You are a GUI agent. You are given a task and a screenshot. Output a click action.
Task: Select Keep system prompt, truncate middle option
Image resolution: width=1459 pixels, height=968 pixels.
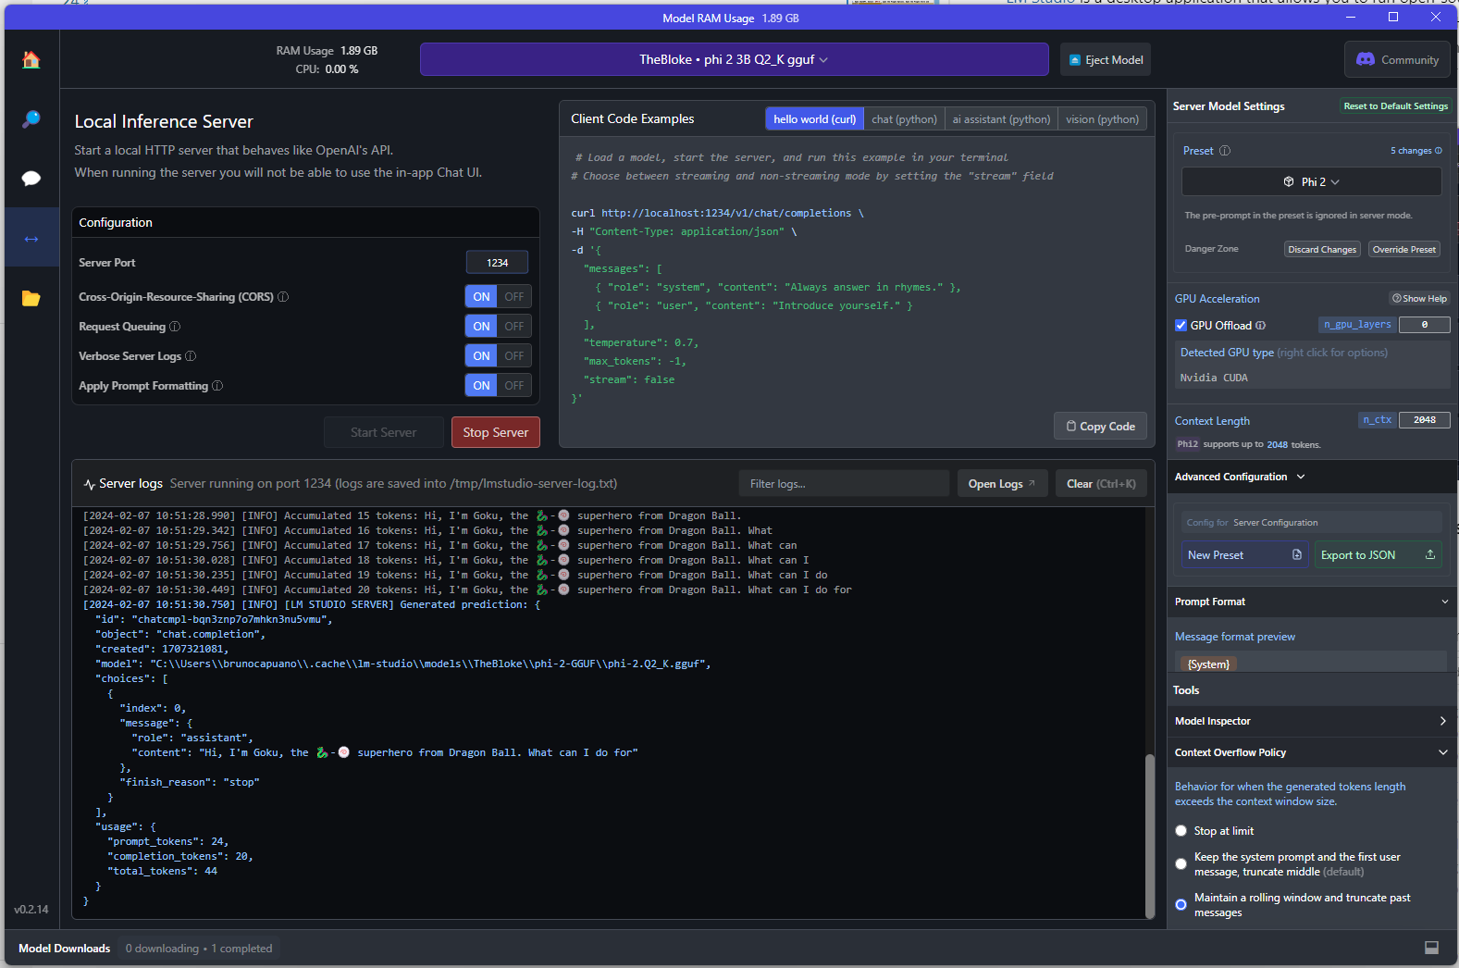pyautogui.click(x=1181, y=864)
